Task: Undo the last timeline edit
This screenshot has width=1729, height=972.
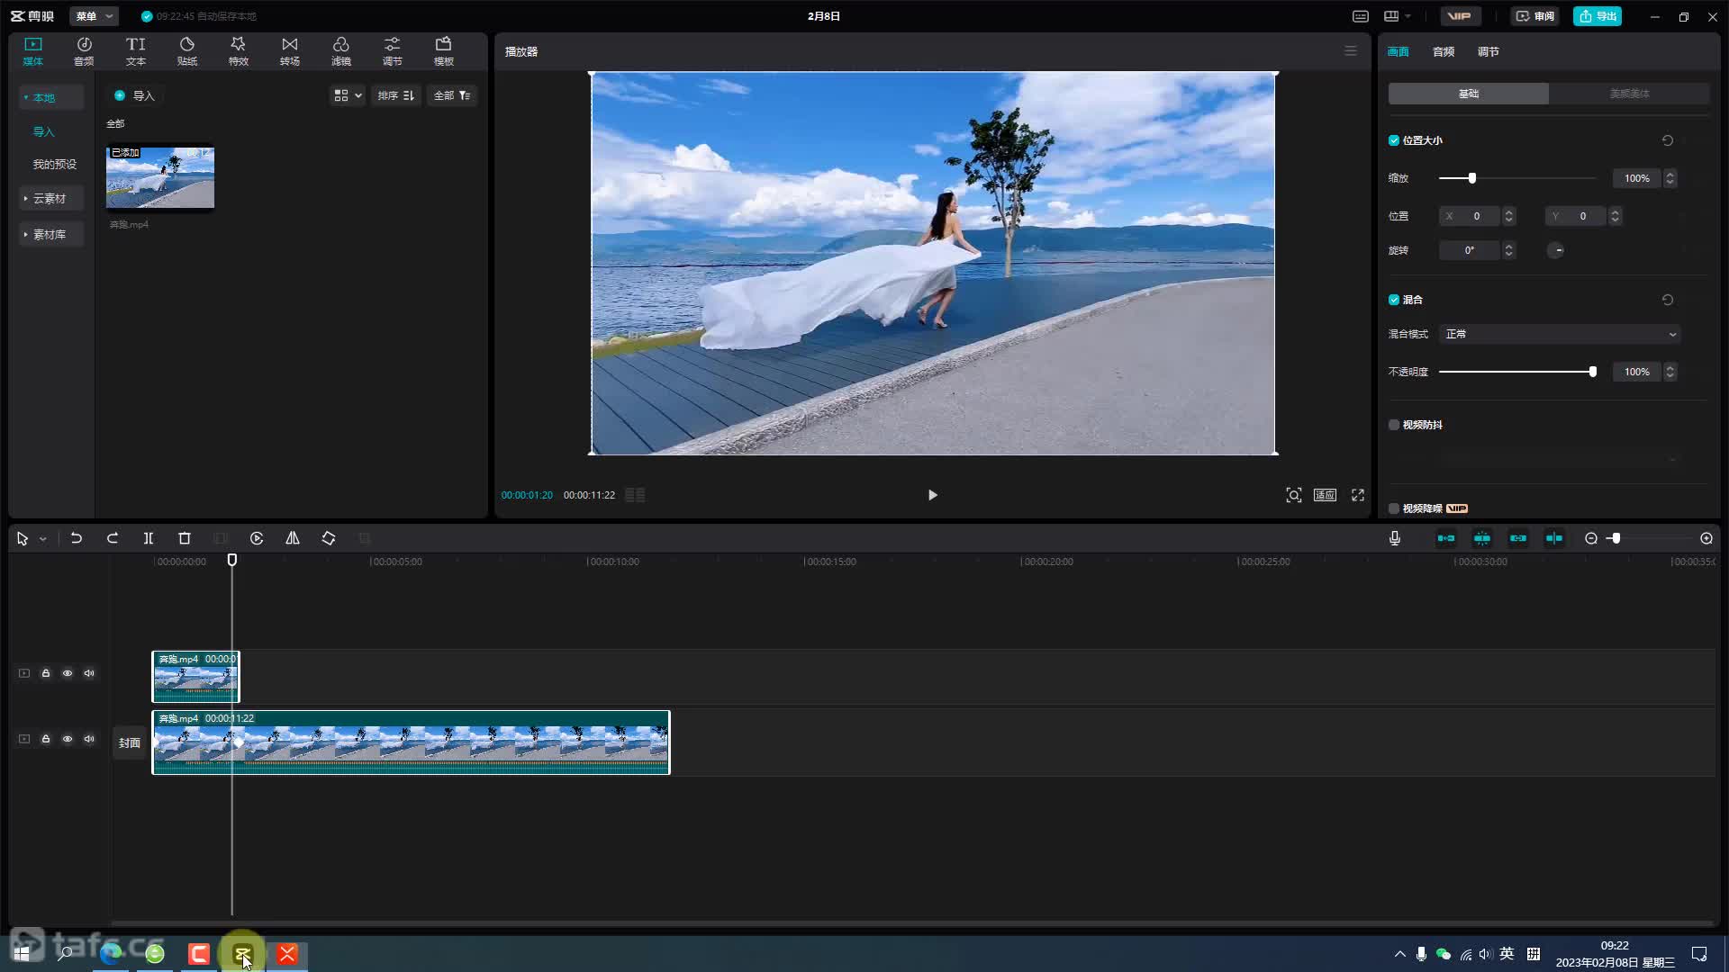Action: (x=77, y=538)
